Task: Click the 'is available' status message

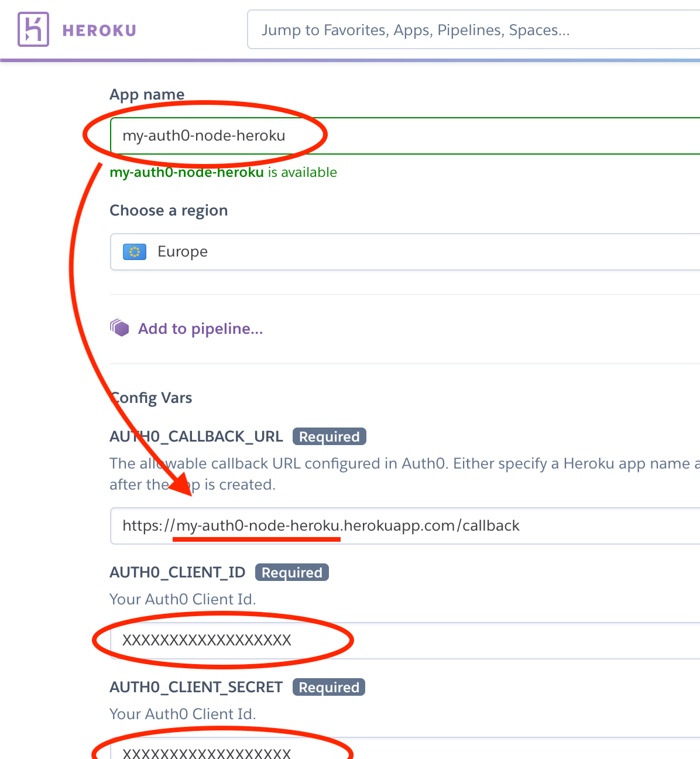Action: [224, 172]
